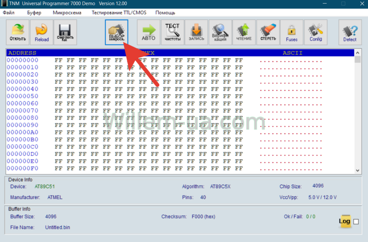Open the Fuses lock settings icon
Viewport: 368px width, 242px height.
coord(292,32)
